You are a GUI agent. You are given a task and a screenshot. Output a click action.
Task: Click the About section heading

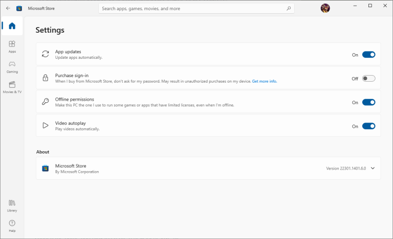(x=42, y=152)
